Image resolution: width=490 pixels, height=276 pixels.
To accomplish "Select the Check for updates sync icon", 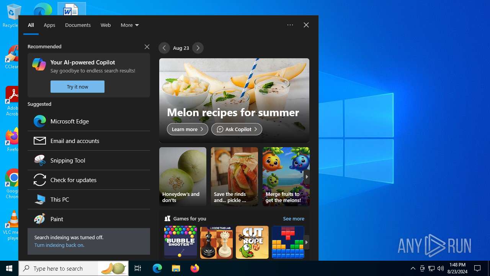I will coord(40,180).
